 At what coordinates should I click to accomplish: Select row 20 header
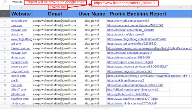5,103
